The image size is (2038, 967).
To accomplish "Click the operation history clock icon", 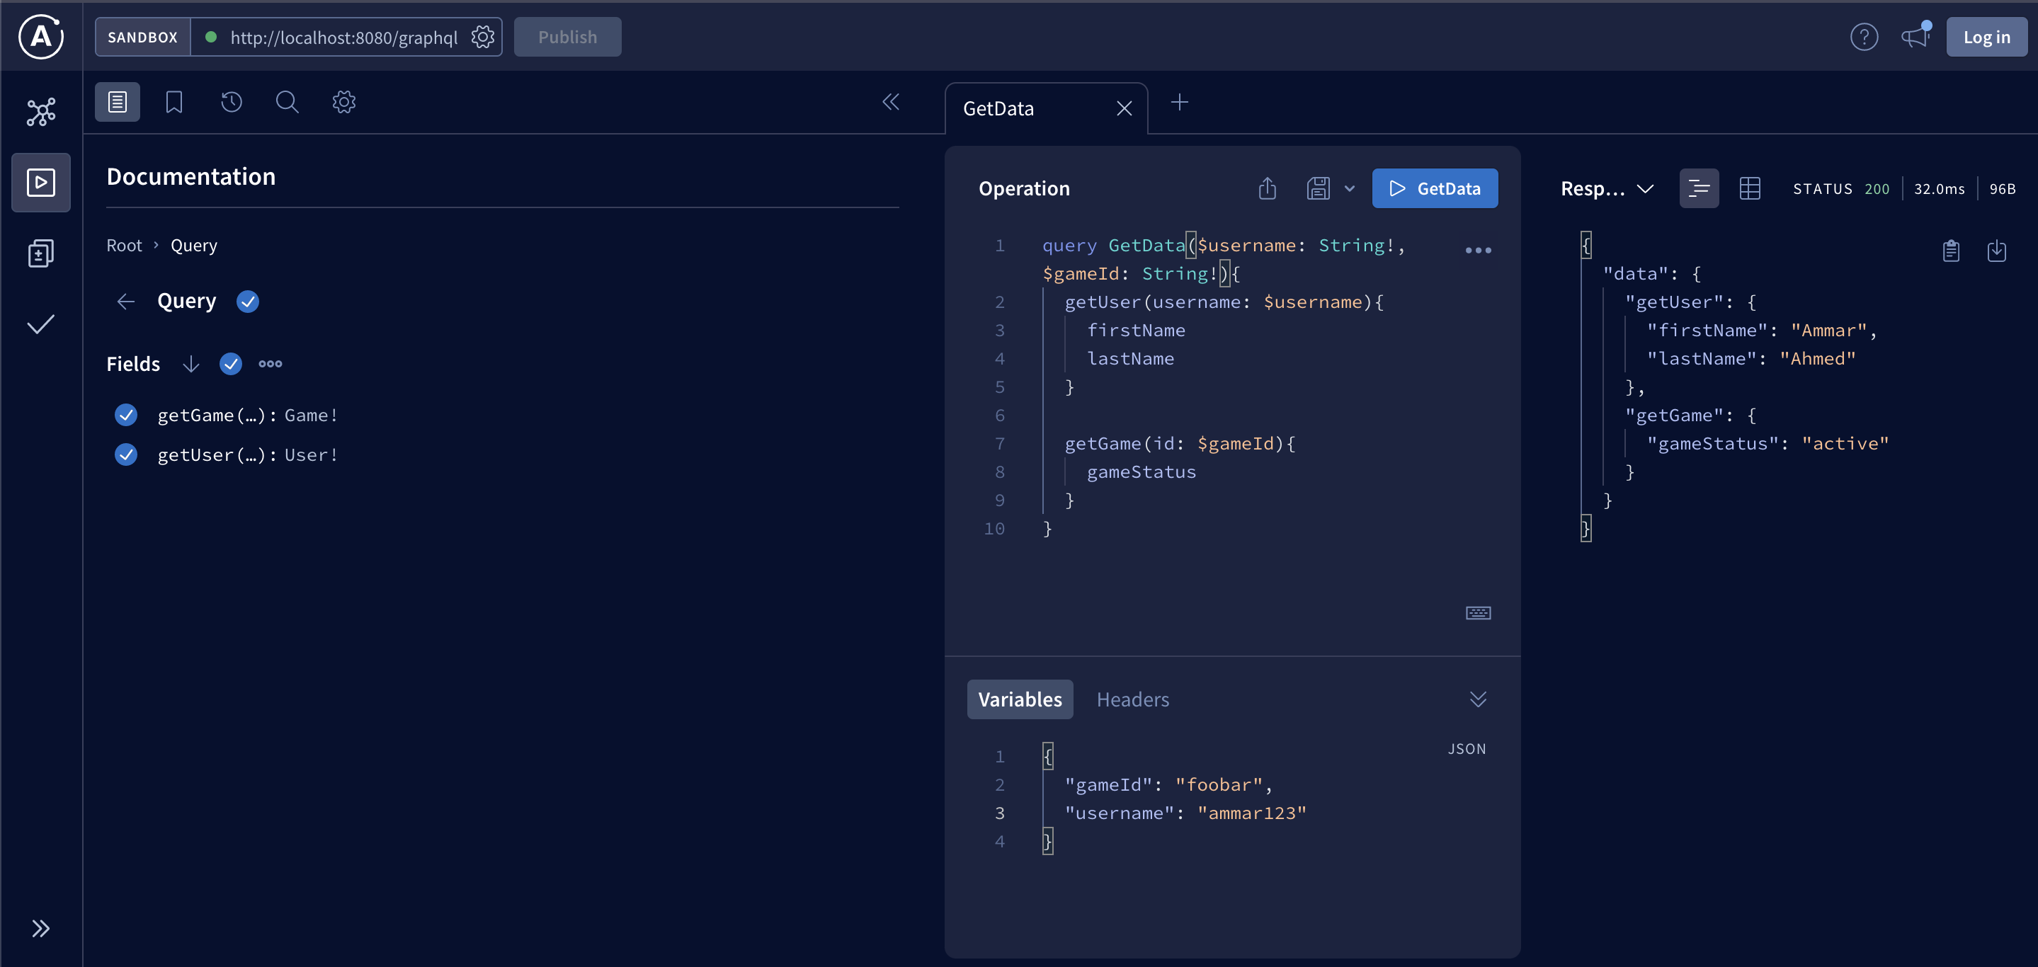I will [x=231, y=102].
